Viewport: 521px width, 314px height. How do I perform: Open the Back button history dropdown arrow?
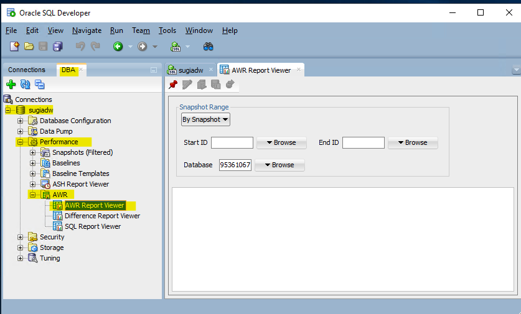point(130,47)
